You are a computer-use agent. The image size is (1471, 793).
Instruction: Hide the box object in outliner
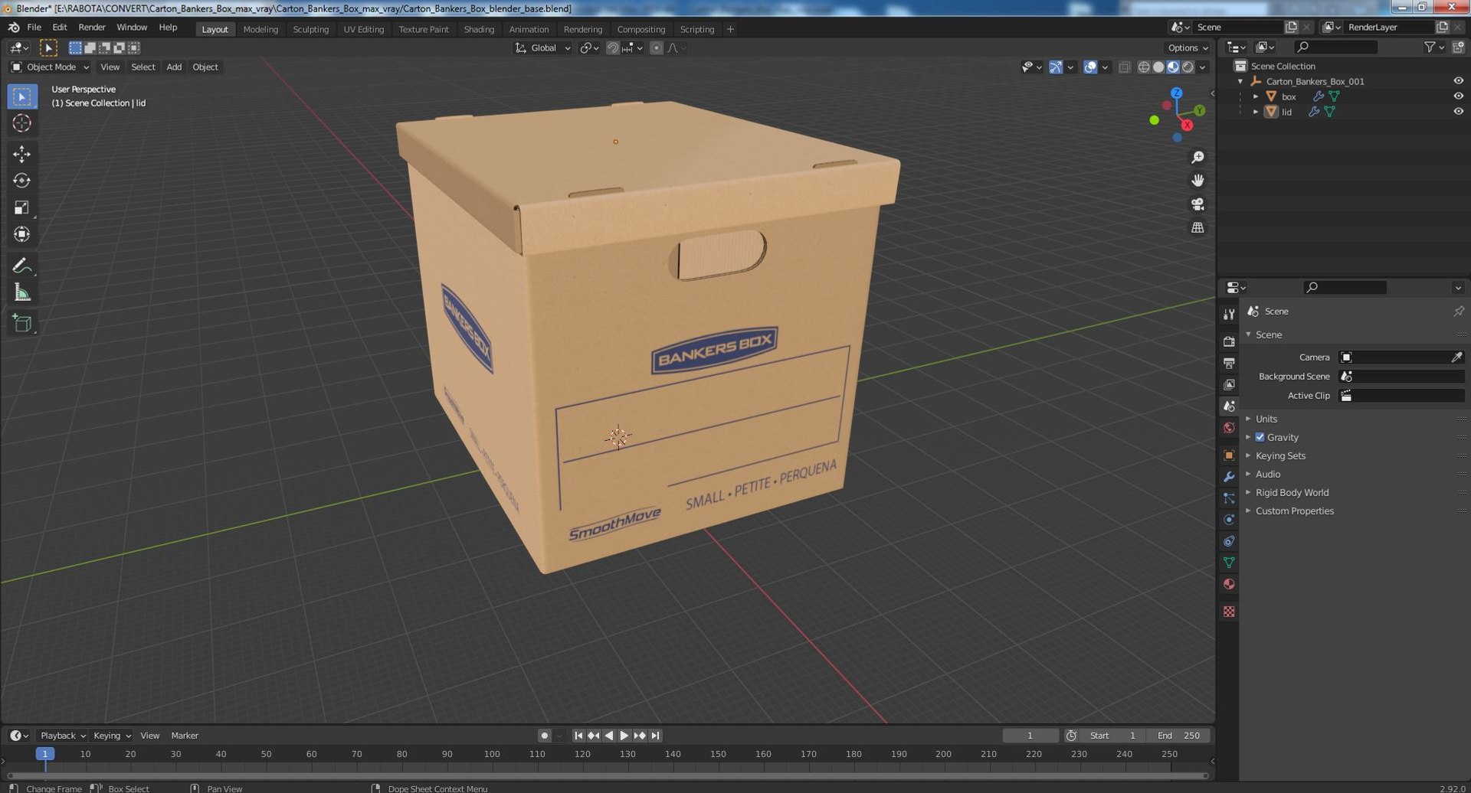point(1458,96)
